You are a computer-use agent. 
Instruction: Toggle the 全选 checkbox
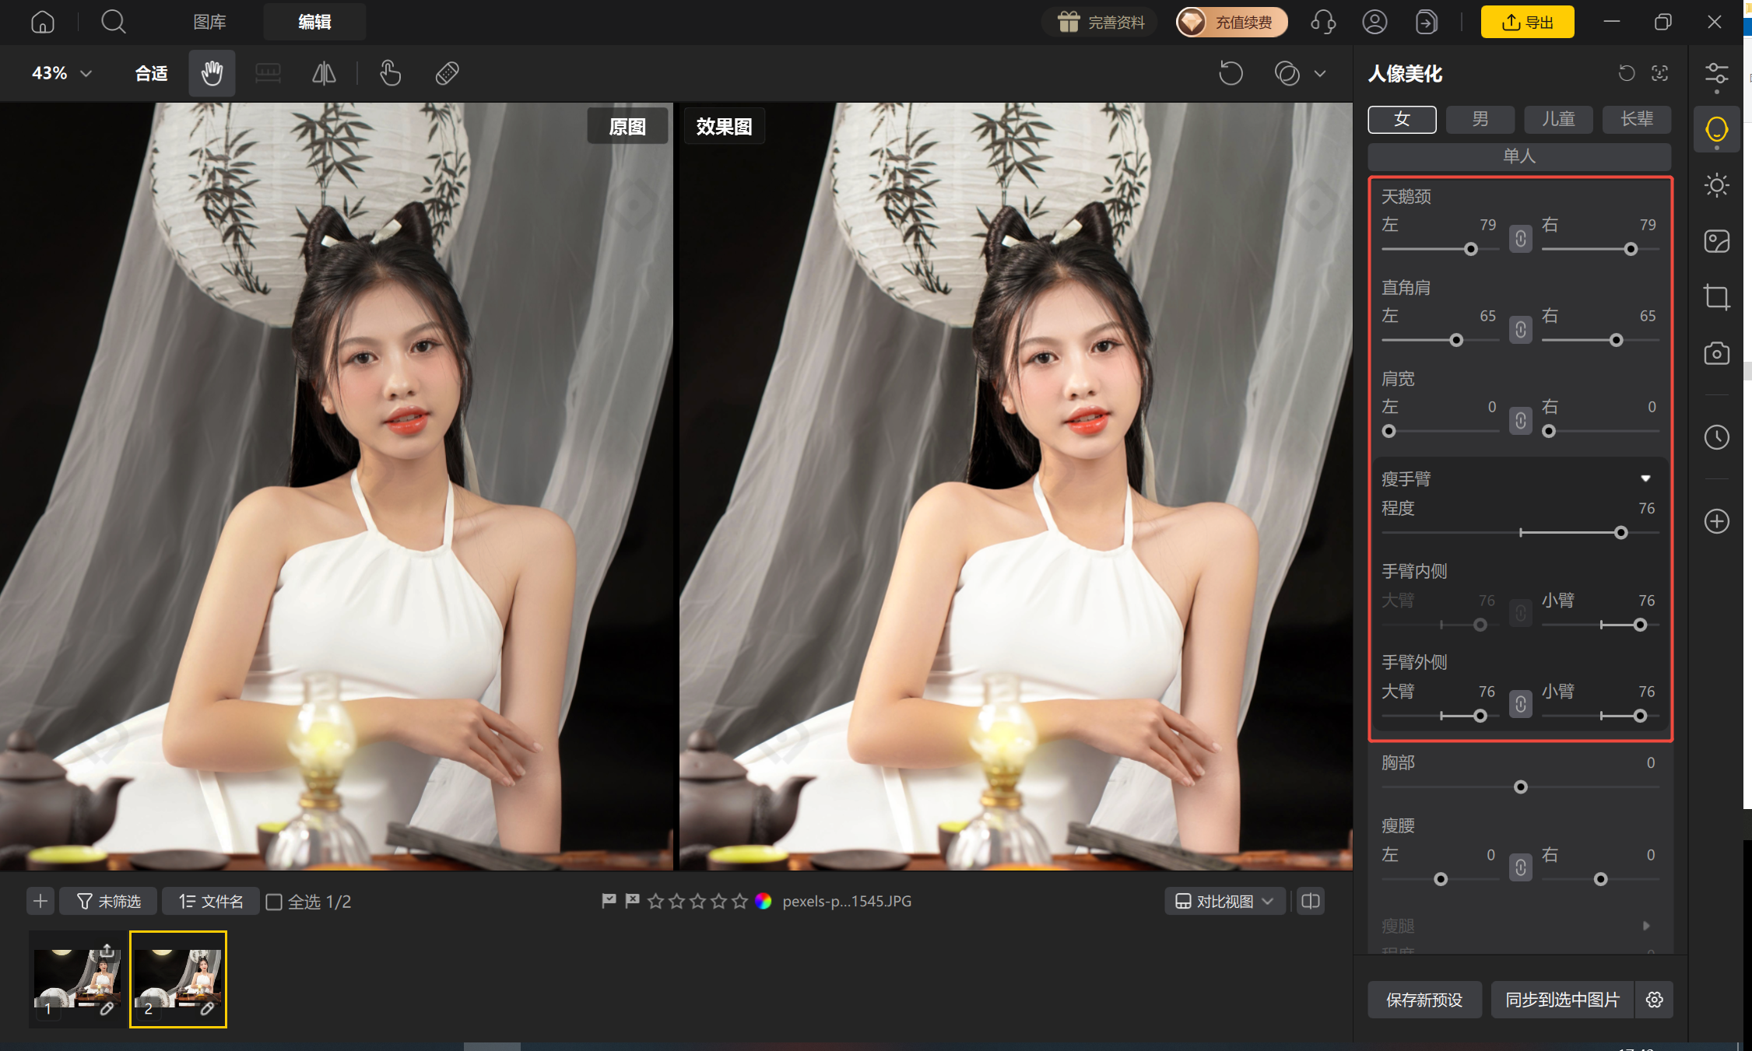coord(274,902)
